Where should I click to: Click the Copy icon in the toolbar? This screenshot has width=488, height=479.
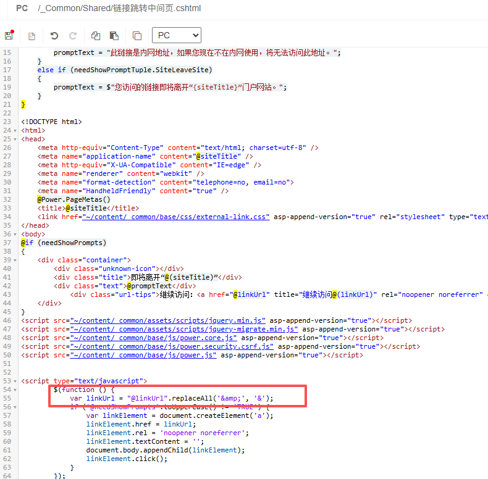[x=96, y=36]
